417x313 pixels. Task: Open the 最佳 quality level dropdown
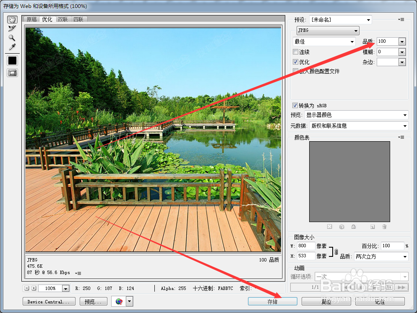coord(324,41)
